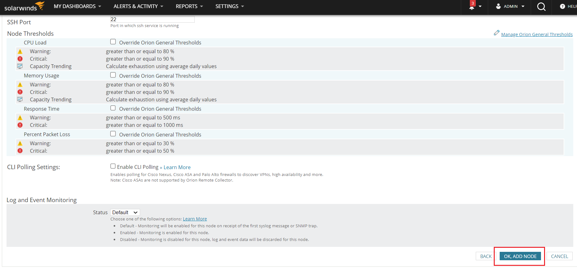Click the Admin user profile icon
This screenshot has width=577, height=268.
498,6
